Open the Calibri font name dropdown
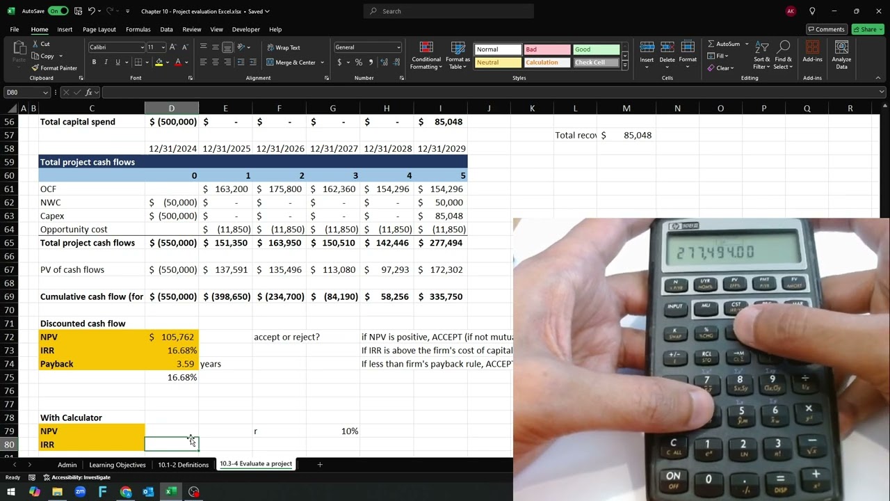 143,47
